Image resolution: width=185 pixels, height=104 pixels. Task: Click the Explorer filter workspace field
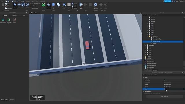click(163, 15)
